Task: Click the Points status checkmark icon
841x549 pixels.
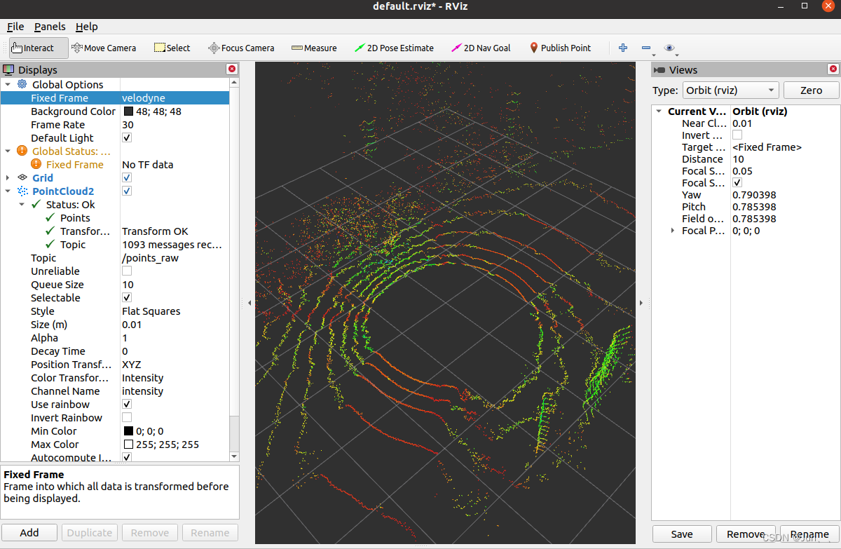Action: click(50, 218)
